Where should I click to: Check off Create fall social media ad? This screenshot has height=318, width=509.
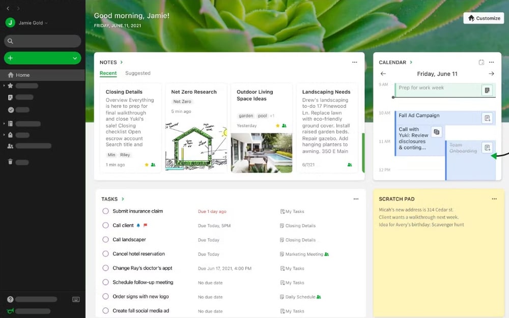105,310
